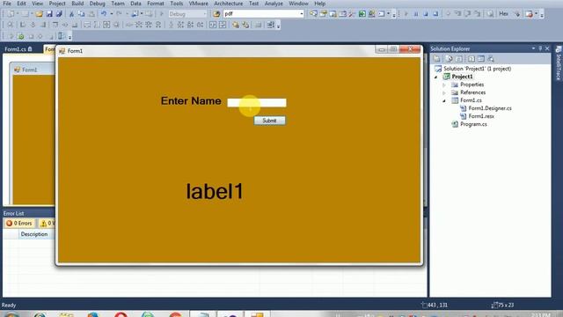Expand the References node in Solution Explorer
This screenshot has width=563, height=317.
pyautogui.click(x=444, y=92)
